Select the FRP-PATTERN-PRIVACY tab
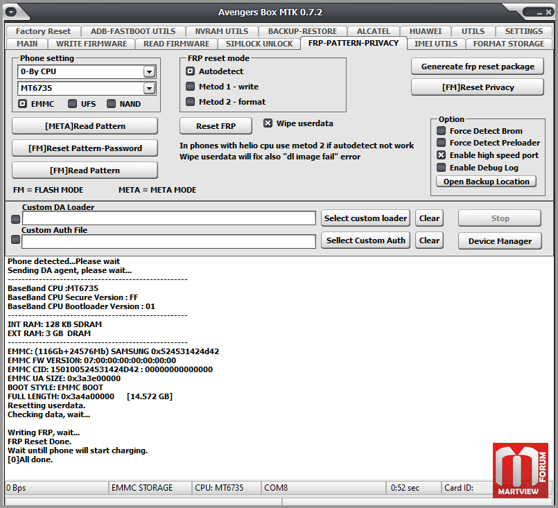The height and width of the screenshot is (508, 558). pos(354,43)
